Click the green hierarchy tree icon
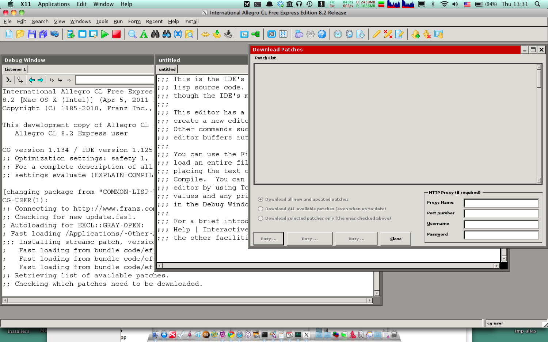Screen dimensions: 548x342 tap(256, 34)
